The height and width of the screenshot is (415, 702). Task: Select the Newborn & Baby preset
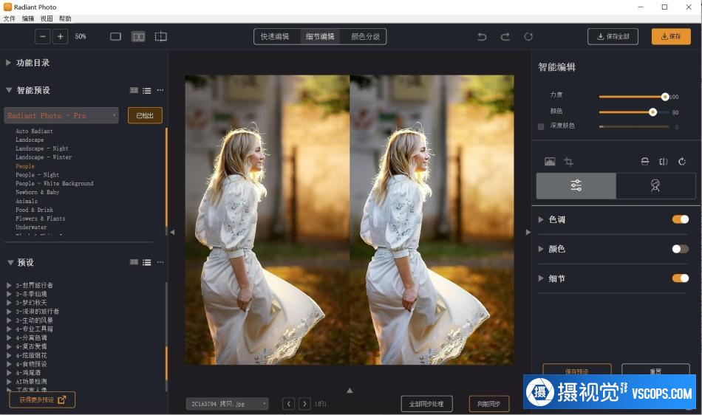click(x=37, y=192)
